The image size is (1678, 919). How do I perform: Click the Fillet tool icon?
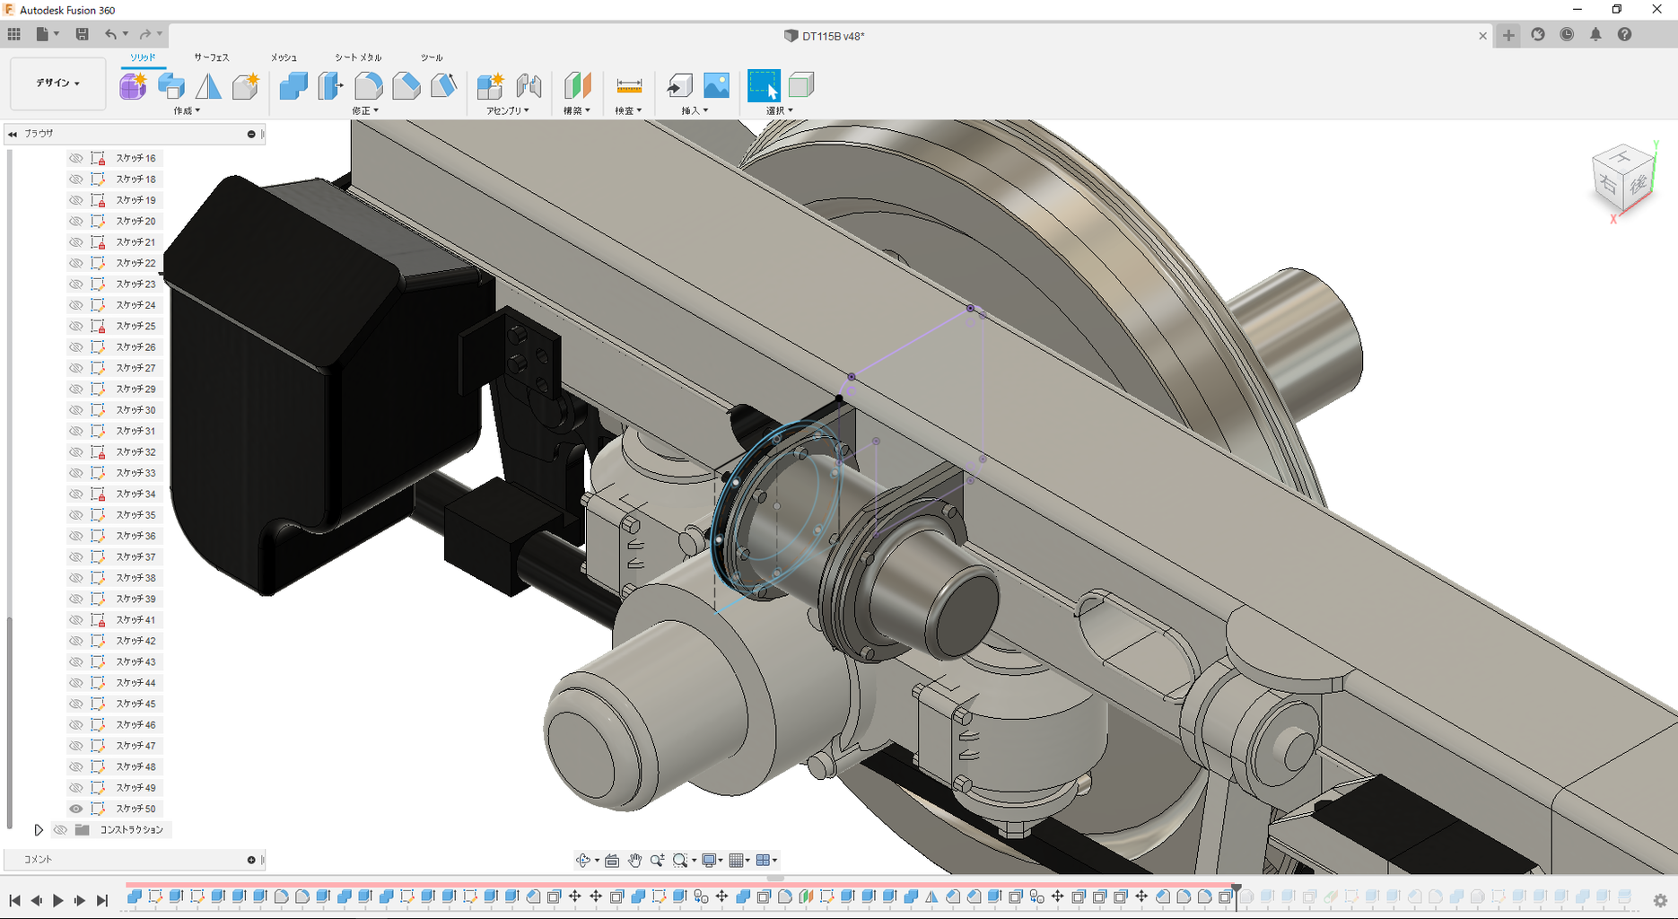coord(368,86)
